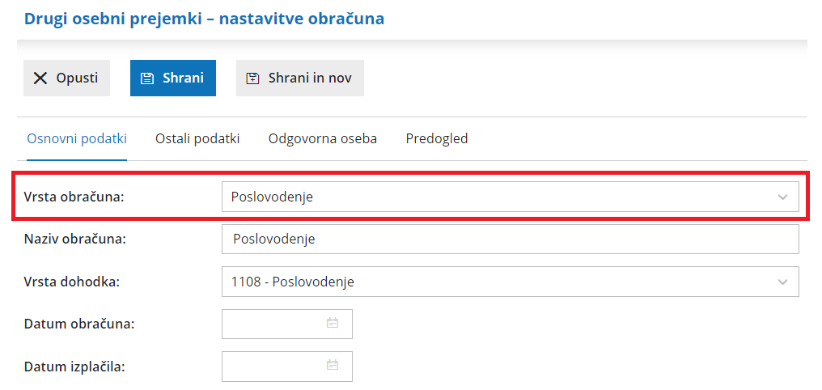
Task: Click into the Datum izplačila date field
Action: coord(286,367)
